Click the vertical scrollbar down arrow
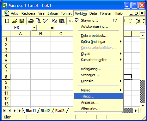The image size is (147, 121). (x=143, y=106)
